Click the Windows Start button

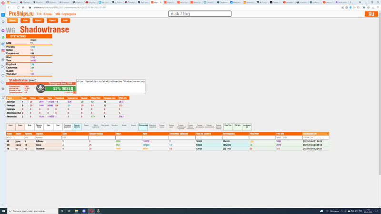pos(4,210)
